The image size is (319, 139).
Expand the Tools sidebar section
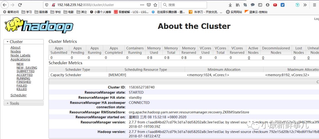24,103
